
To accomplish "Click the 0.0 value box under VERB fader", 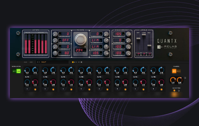I will tap(144, 54).
